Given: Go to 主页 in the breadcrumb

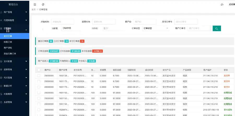Looking at the screenshot, I should pos(33,9).
